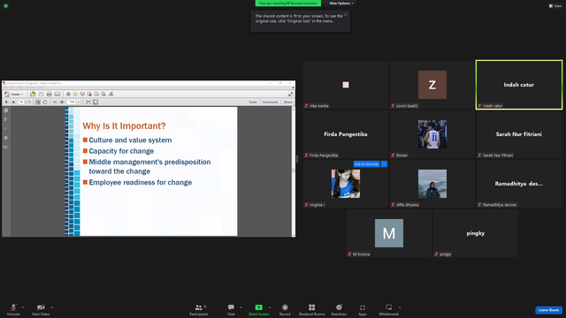Go to next page in Acrobat
Image resolution: width=566 pixels, height=318 pixels.
(13, 102)
